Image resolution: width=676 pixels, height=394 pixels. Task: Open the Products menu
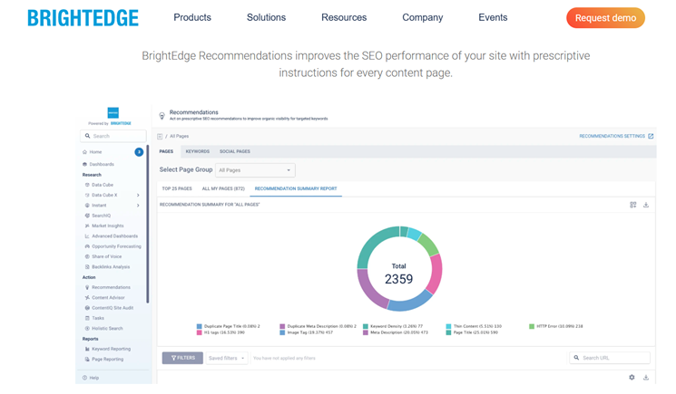tap(192, 17)
